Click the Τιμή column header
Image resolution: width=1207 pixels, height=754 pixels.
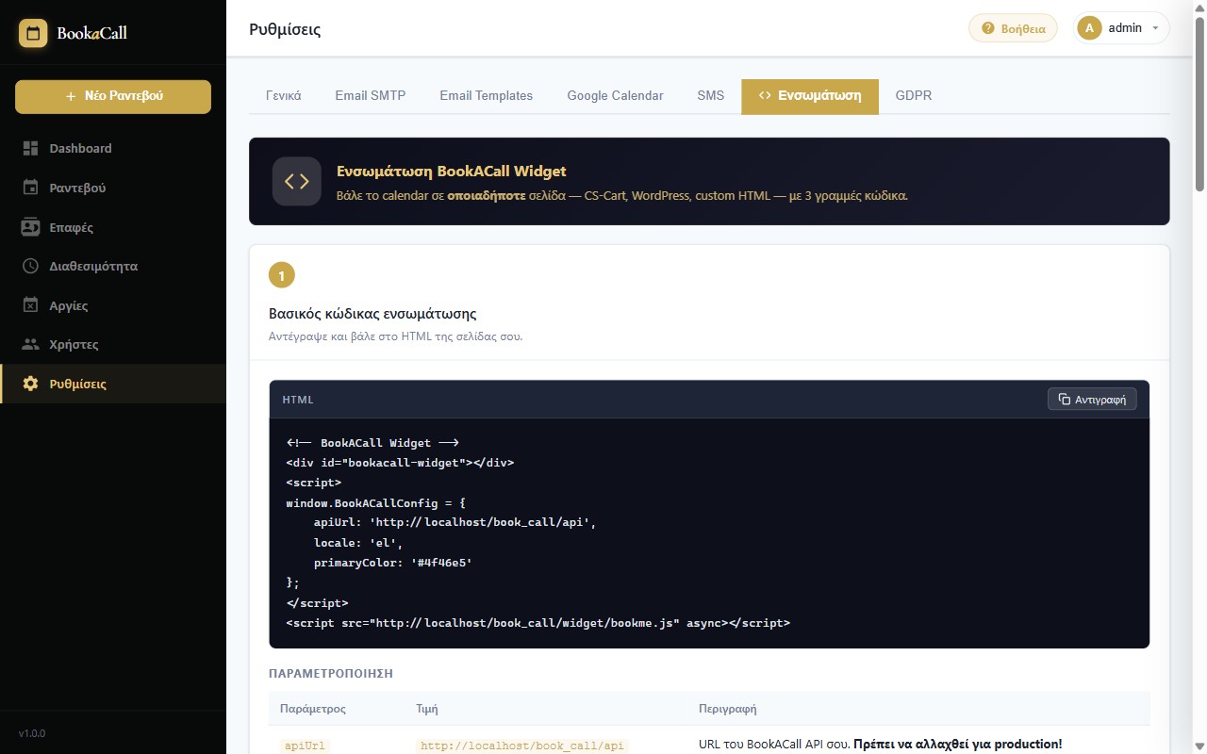427,709
